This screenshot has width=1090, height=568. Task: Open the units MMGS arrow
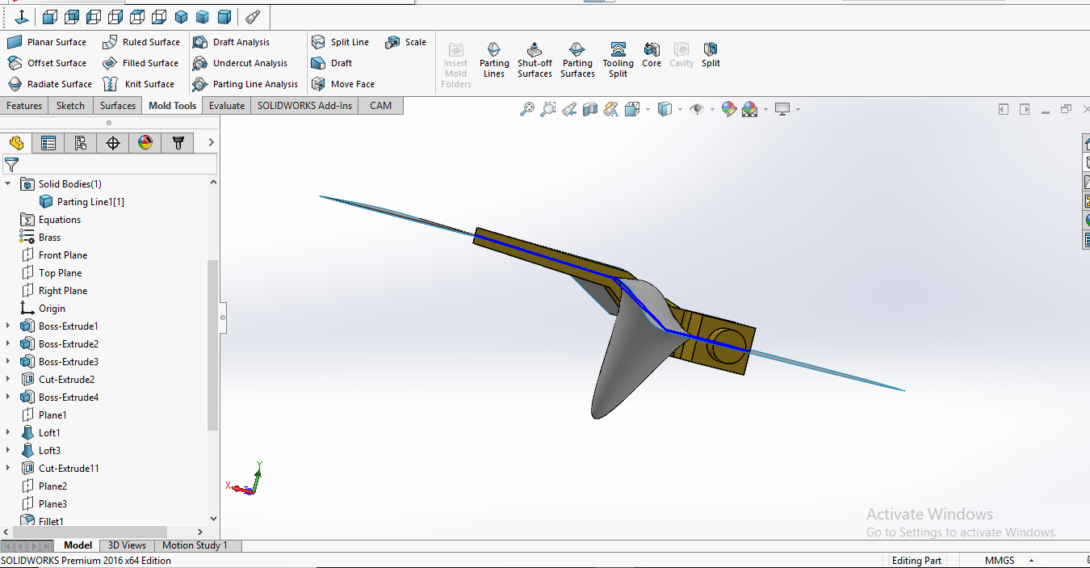click(1031, 561)
